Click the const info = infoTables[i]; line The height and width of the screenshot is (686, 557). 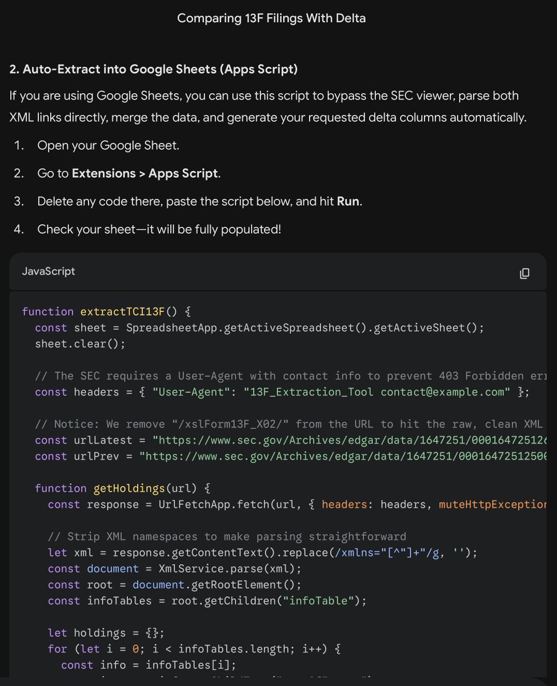point(149,665)
